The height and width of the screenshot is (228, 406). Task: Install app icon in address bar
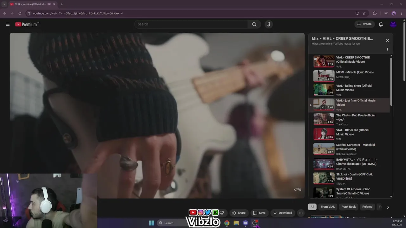pos(357,13)
